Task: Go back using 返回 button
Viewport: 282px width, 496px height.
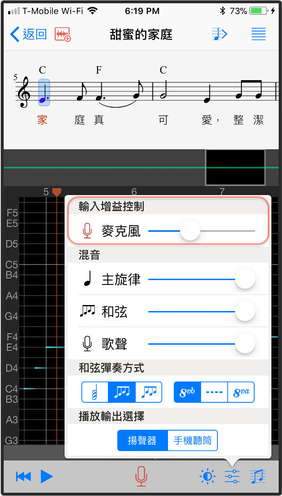Action: click(x=29, y=34)
